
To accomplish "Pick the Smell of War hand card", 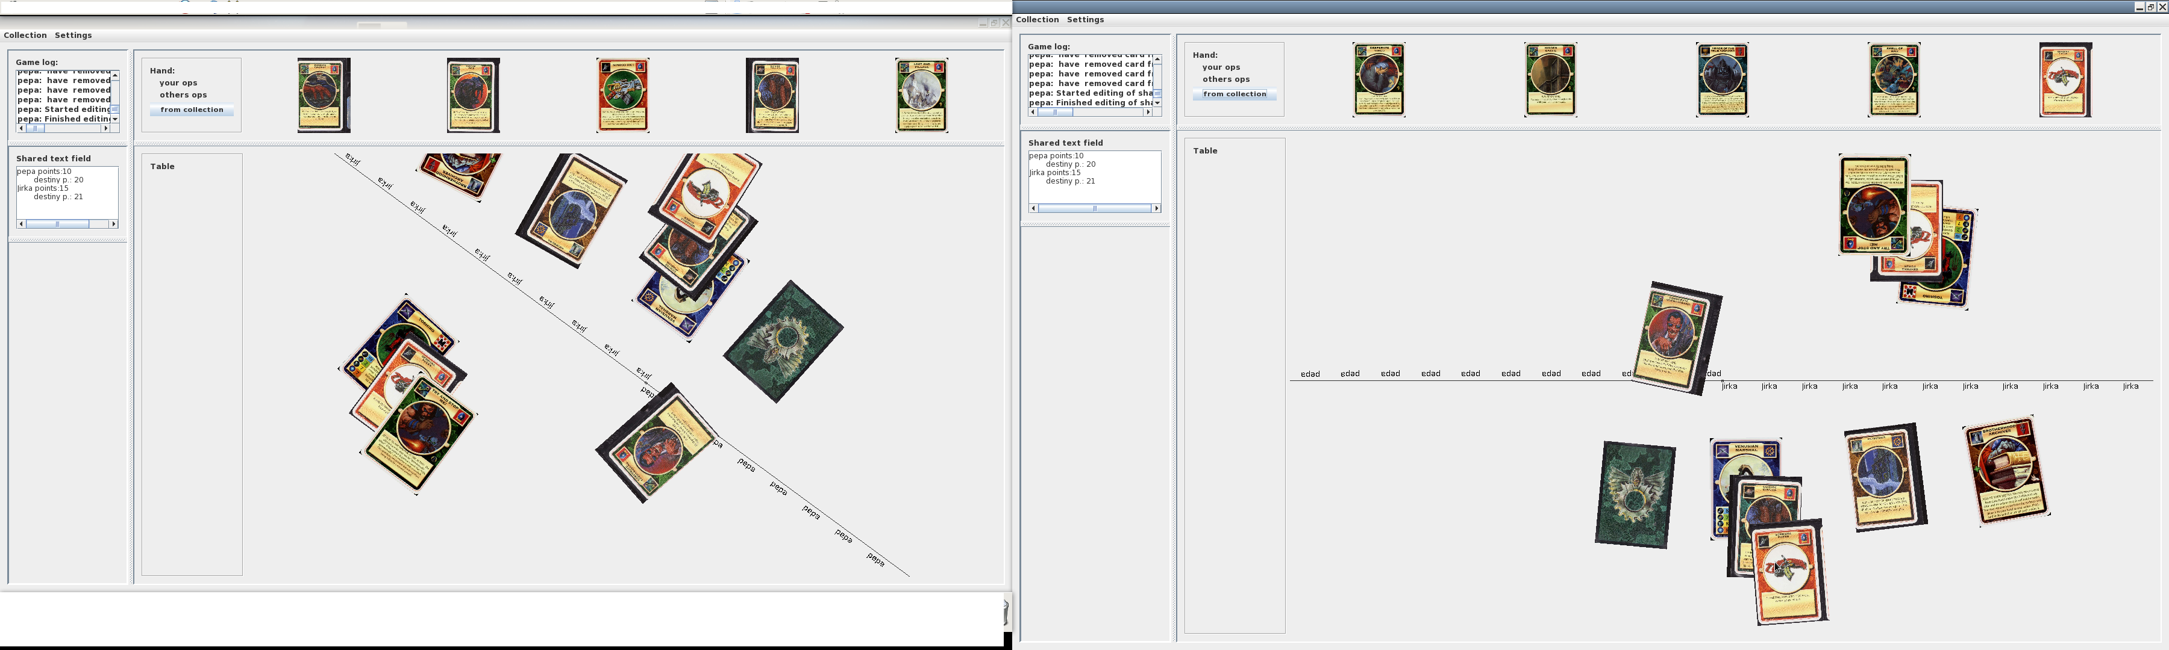I will click(1894, 80).
